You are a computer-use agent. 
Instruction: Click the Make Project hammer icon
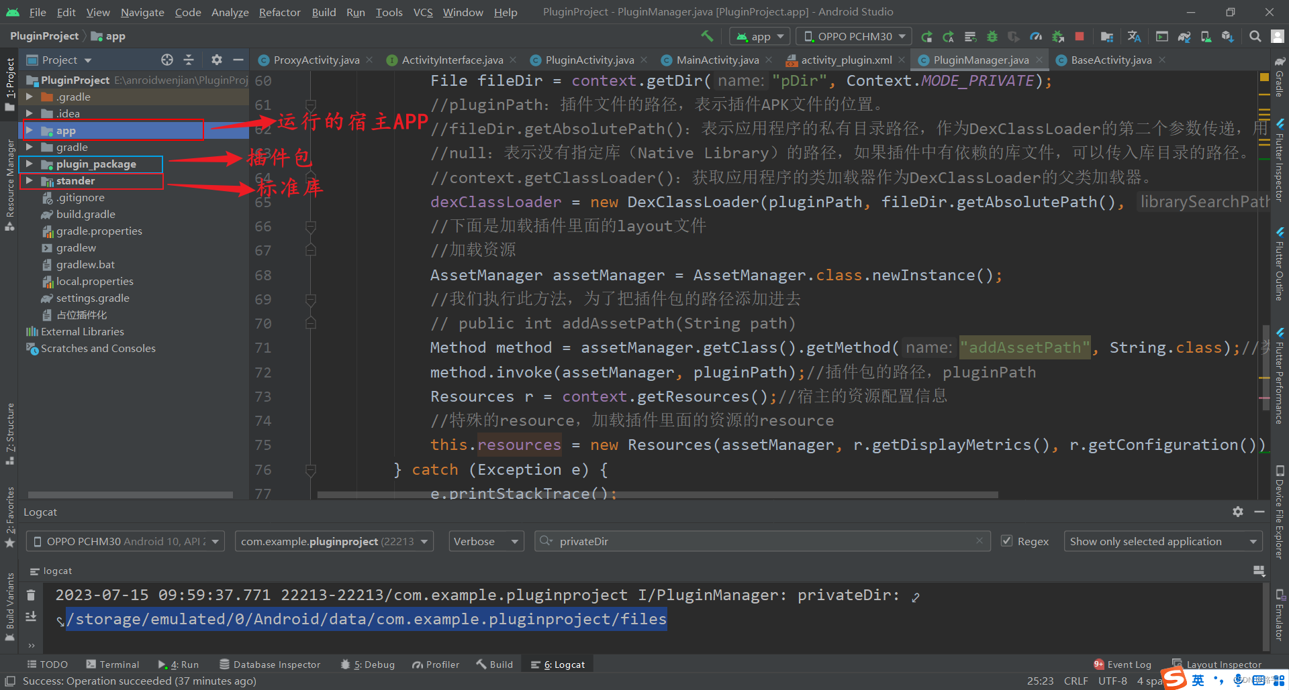coord(707,36)
